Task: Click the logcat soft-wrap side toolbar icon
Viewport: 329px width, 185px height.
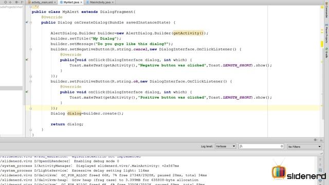Action: click(320, 170)
